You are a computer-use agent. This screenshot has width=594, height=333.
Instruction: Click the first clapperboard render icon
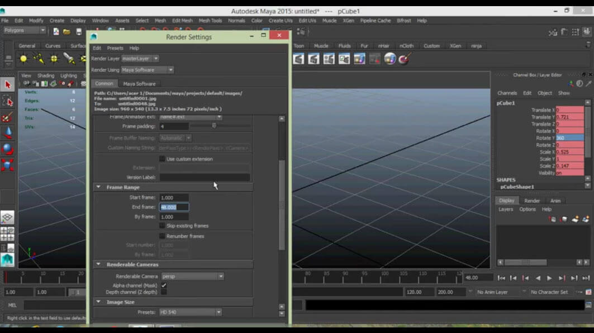(298, 59)
